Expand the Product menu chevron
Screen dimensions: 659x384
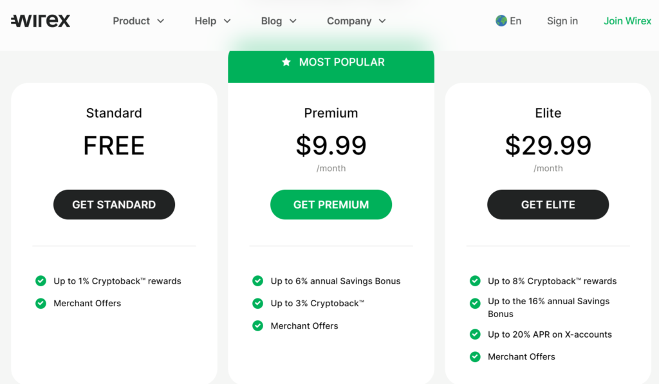tap(160, 21)
